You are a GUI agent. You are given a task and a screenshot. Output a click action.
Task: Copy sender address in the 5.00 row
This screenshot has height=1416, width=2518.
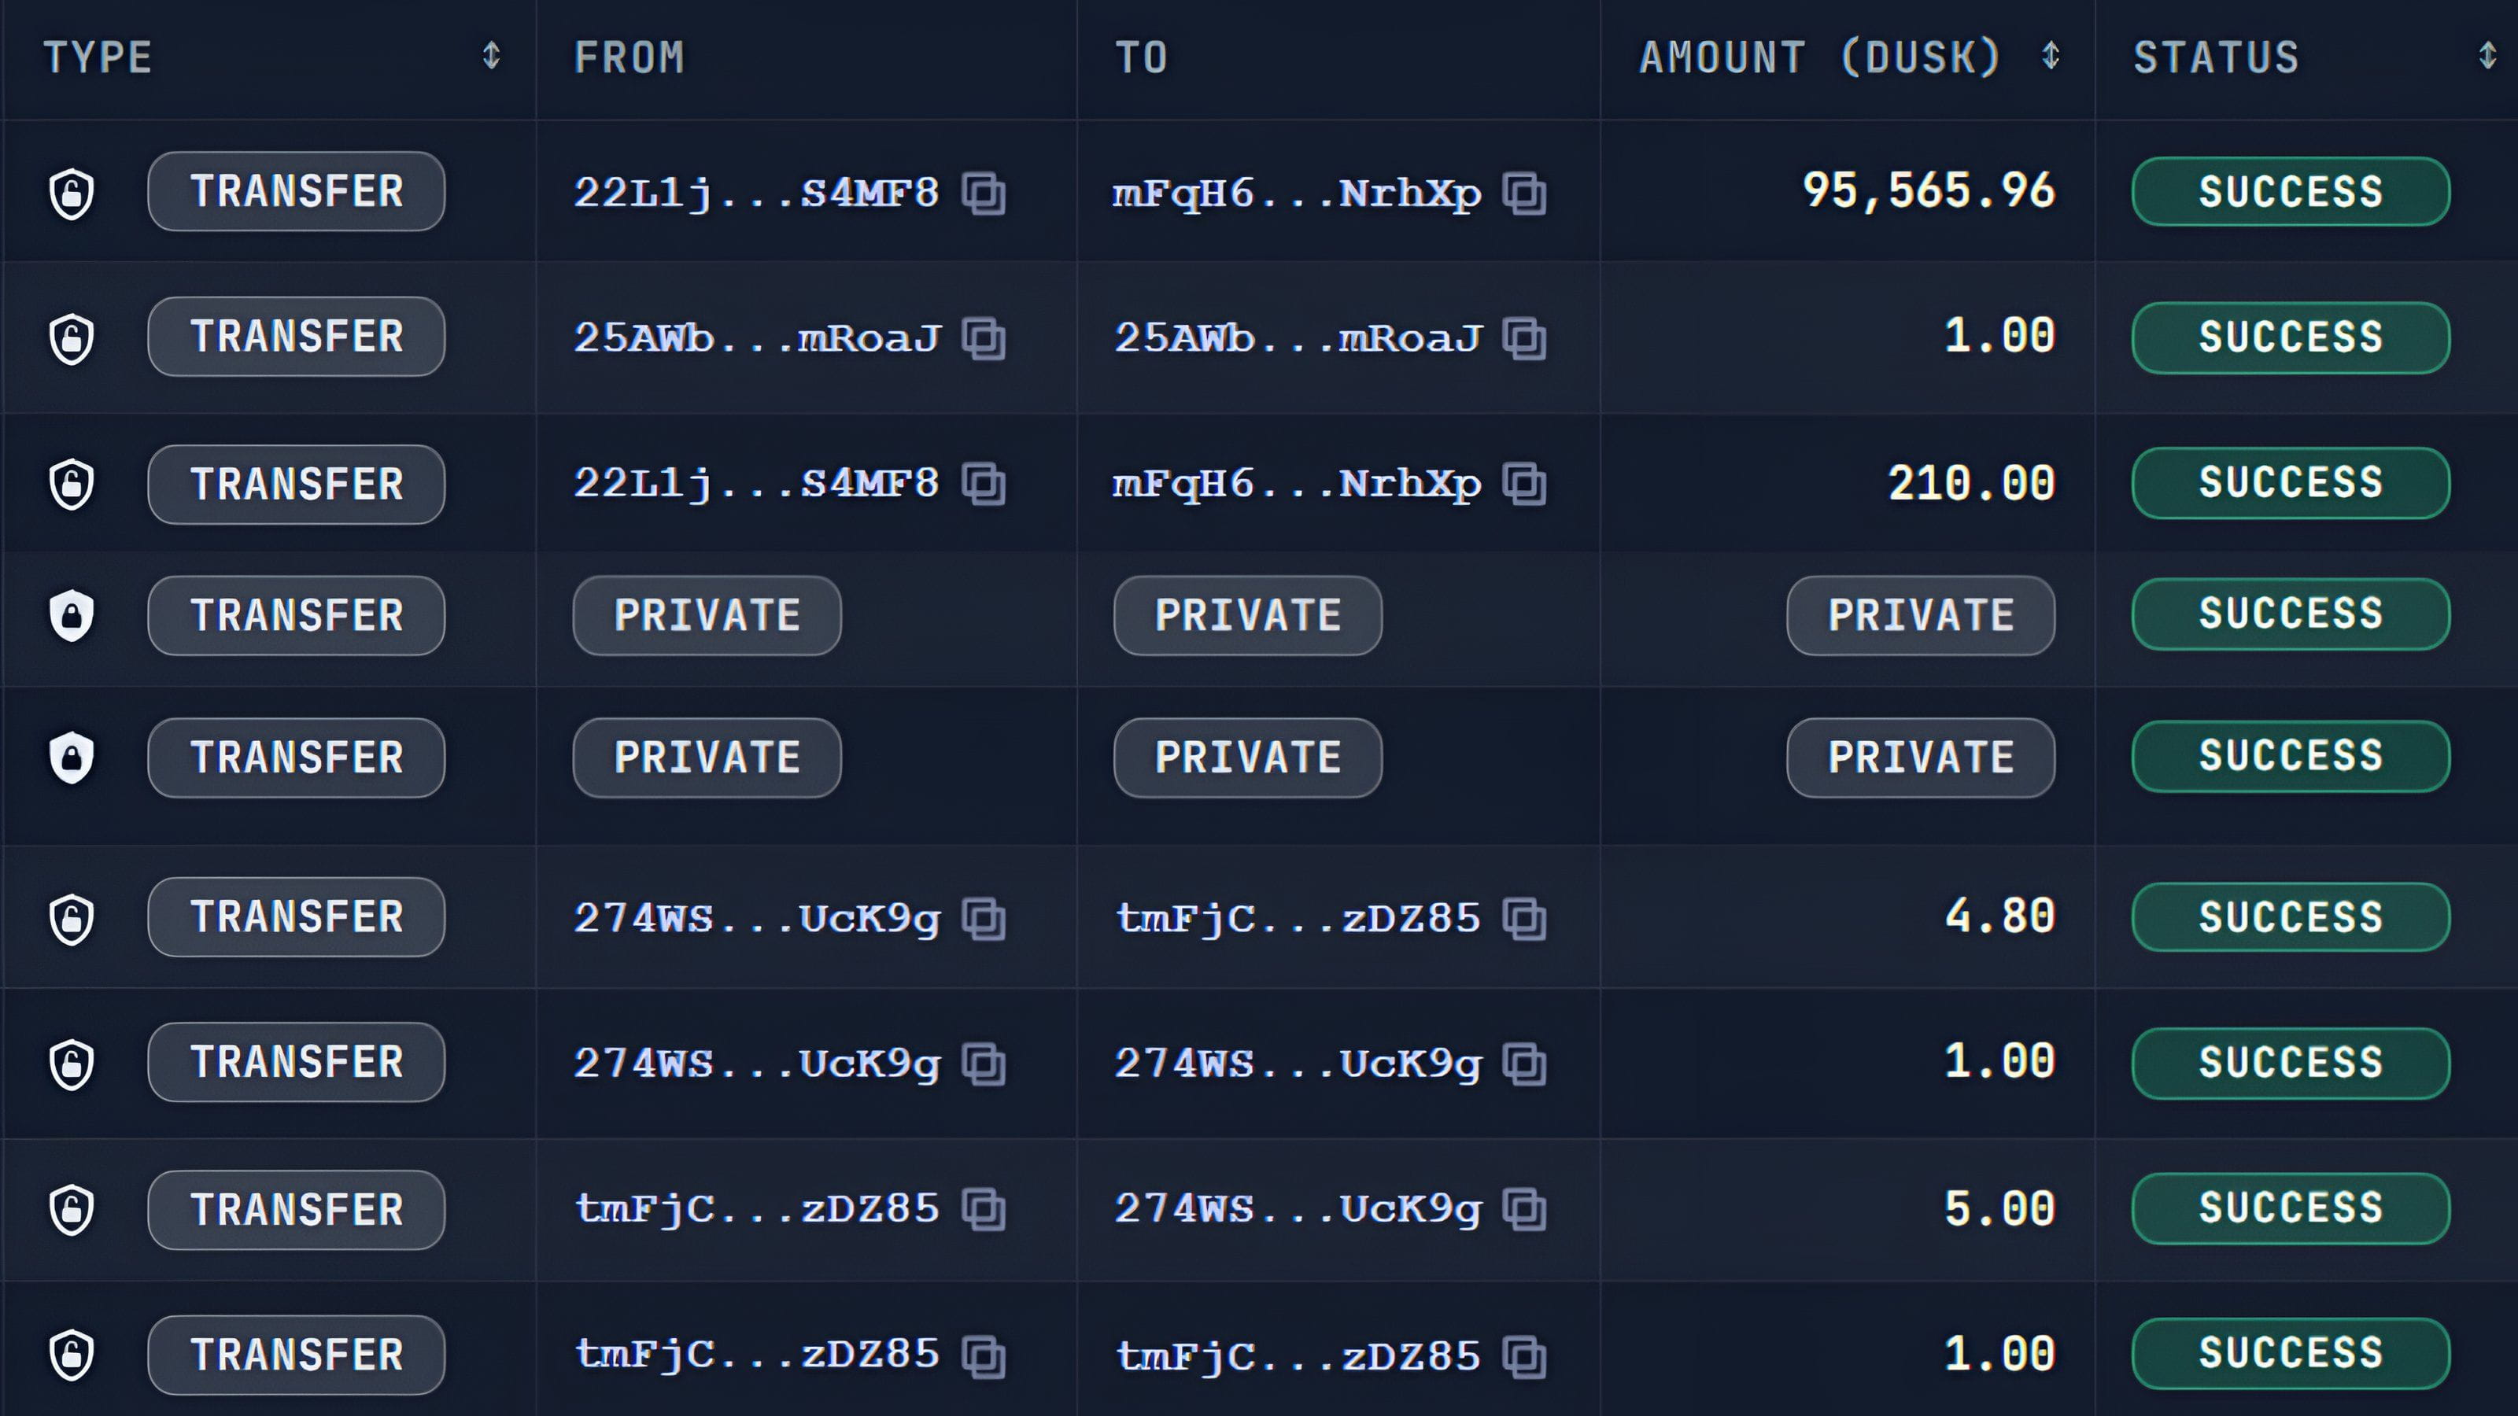click(x=984, y=1210)
